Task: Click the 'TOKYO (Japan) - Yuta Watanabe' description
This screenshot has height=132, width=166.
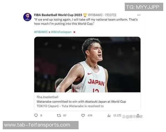Action: click(70, 106)
